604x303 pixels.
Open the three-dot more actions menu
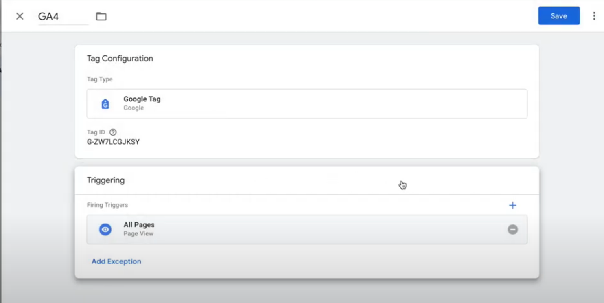click(594, 16)
